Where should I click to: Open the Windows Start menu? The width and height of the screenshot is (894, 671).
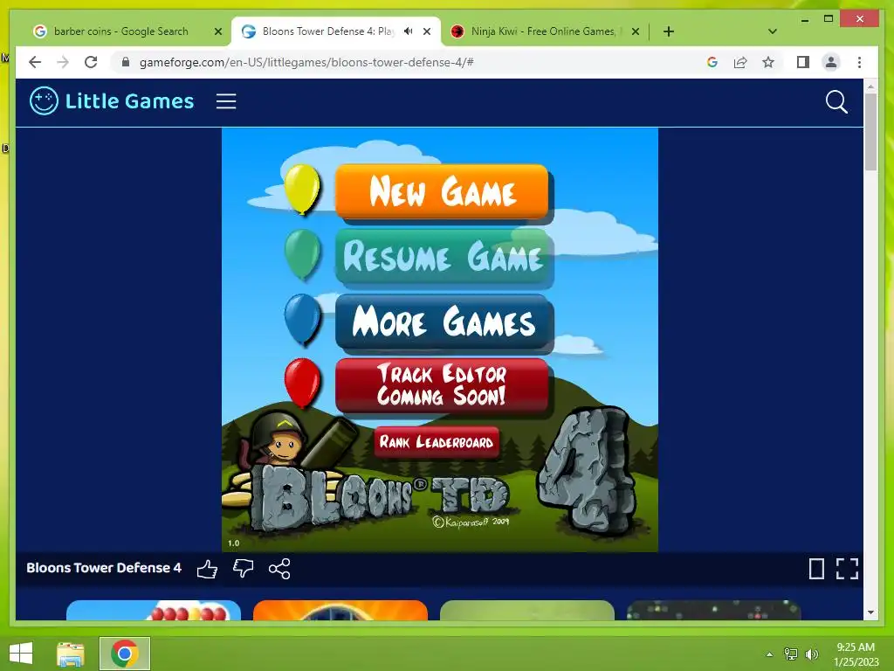click(21, 654)
